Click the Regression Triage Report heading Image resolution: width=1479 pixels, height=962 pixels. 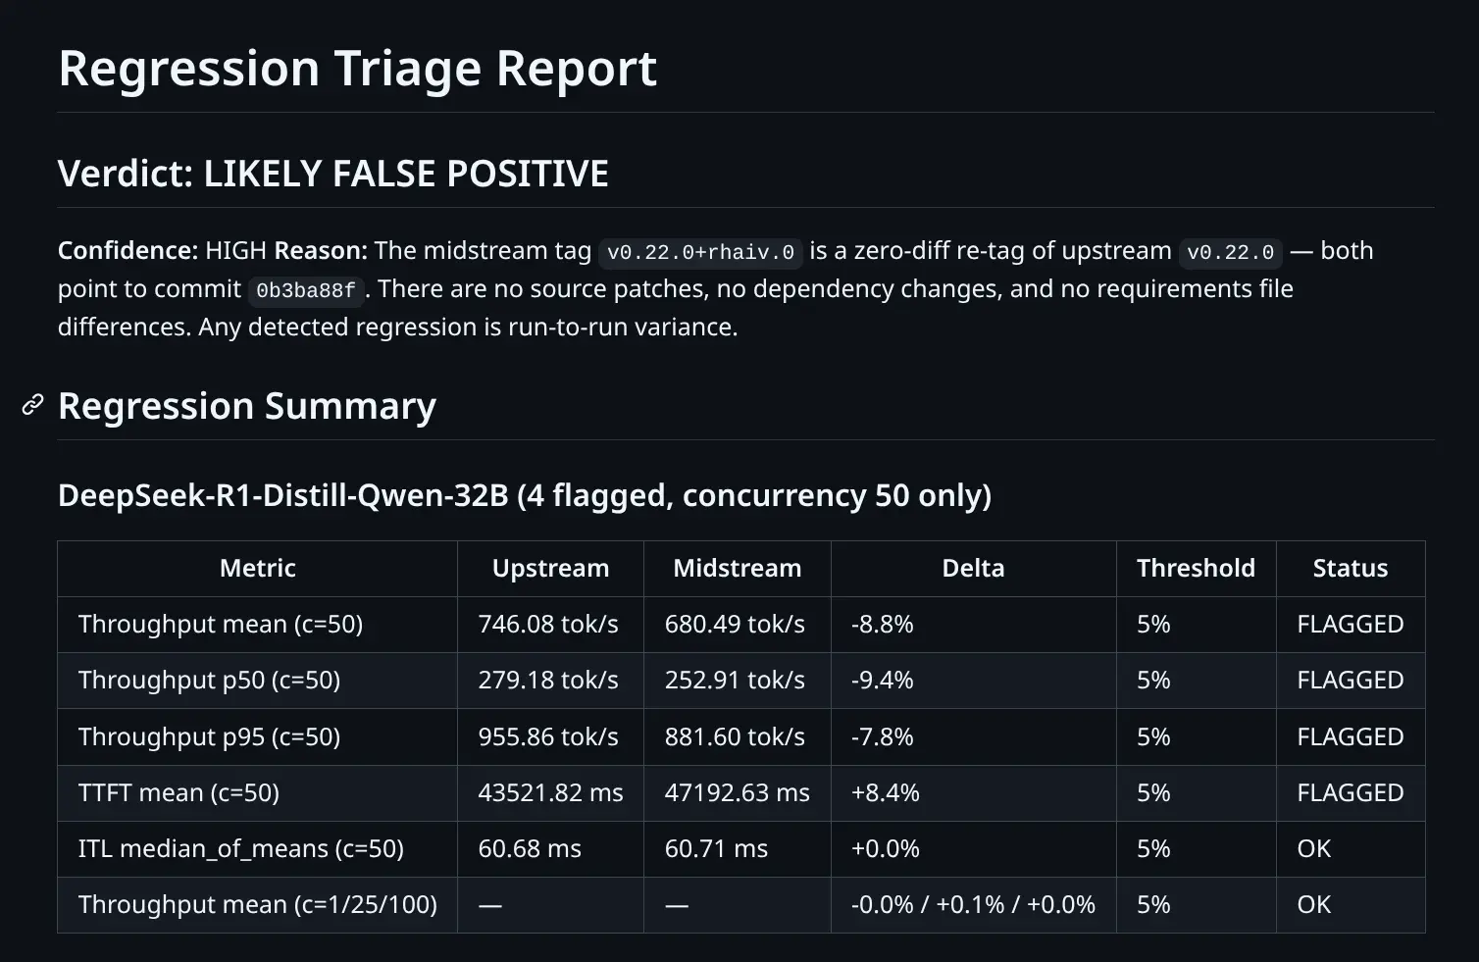coord(357,69)
